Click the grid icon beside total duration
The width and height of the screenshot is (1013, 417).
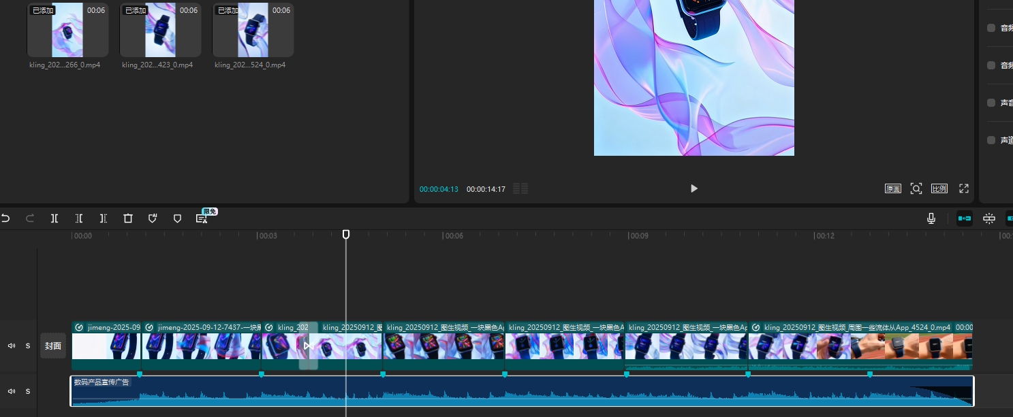coord(520,188)
